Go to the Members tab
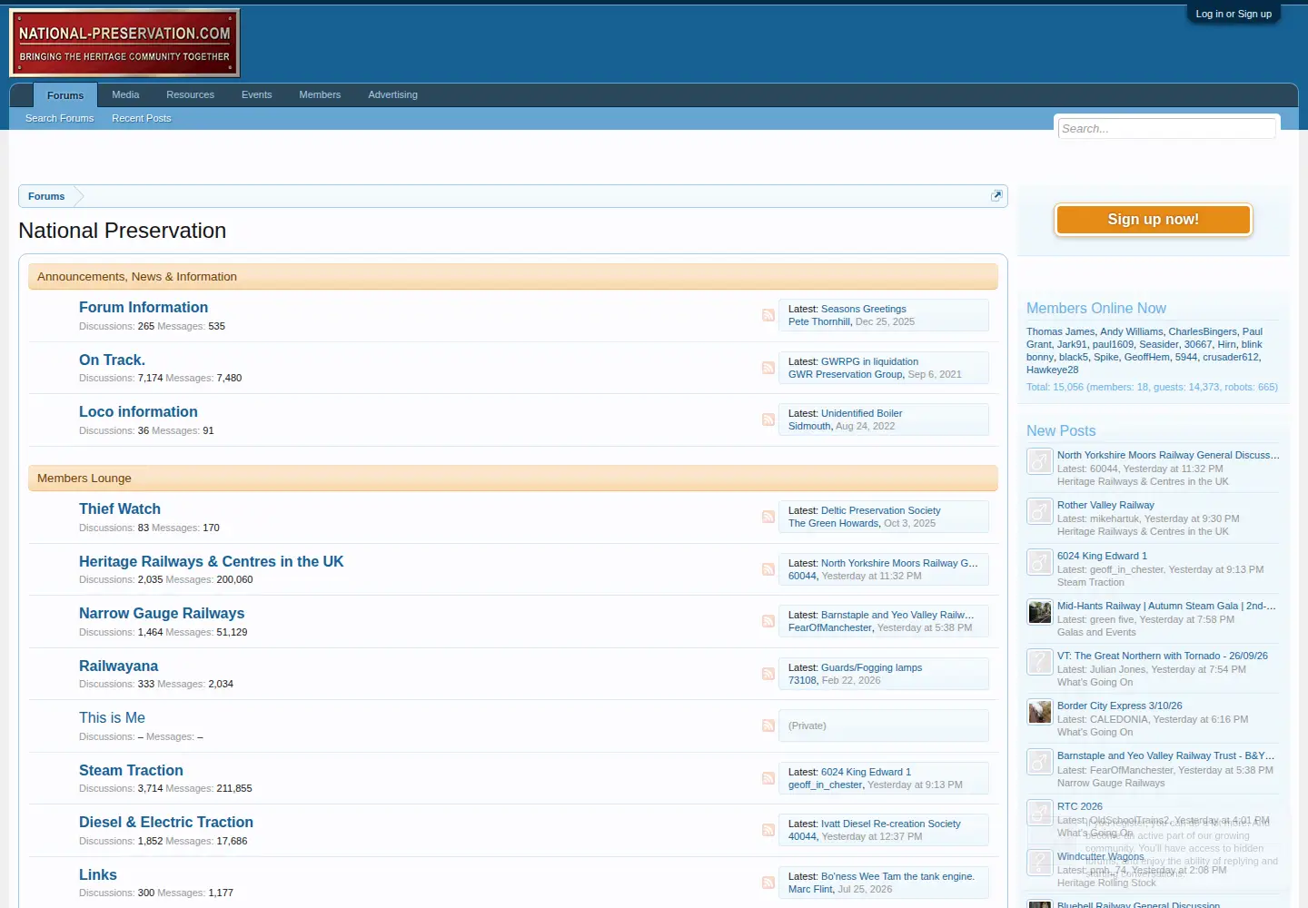Viewport: 1308px width, 908px height. pos(320,94)
